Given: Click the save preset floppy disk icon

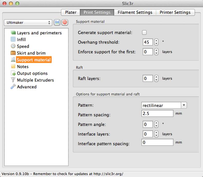Looking at the screenshot, I should tap(57, 22).
